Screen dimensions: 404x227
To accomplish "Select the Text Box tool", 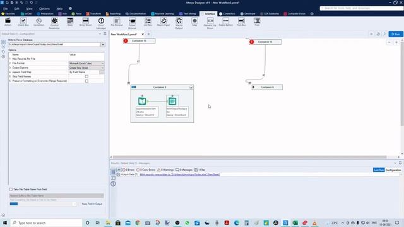I will (241, 22).
